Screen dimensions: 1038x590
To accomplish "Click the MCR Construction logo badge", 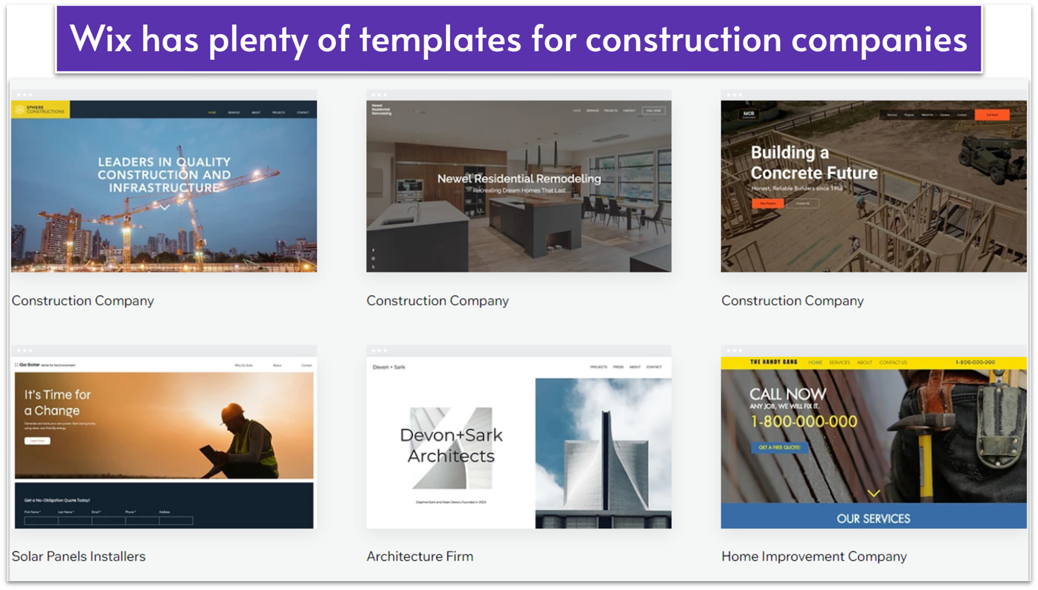I will click(x=749, y=115).
